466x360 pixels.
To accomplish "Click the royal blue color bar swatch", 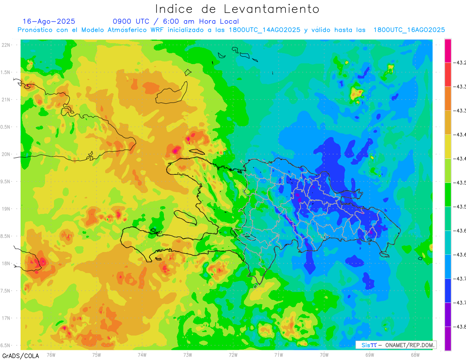I will [448, 290].
